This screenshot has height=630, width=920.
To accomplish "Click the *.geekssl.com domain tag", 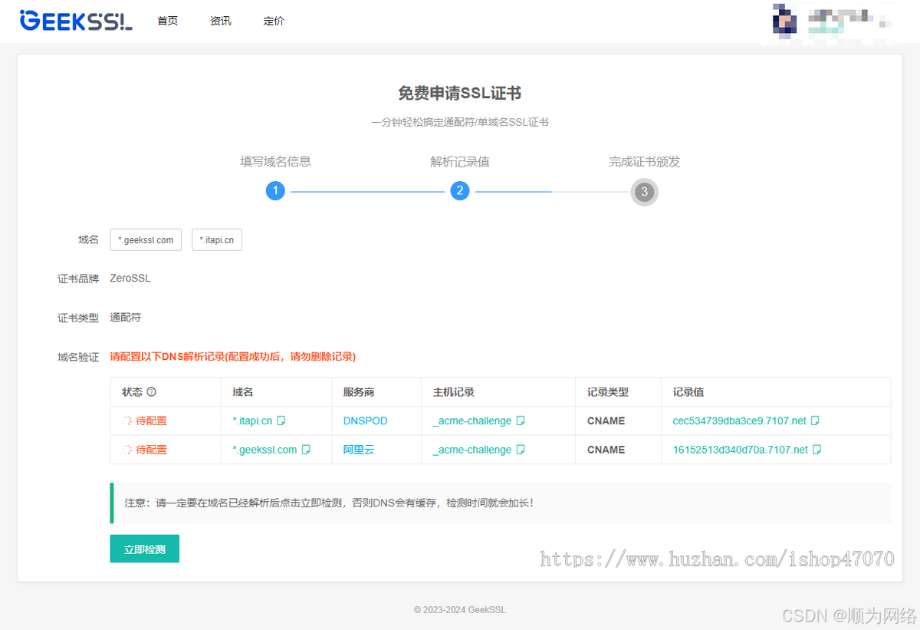I will (146, 240).
